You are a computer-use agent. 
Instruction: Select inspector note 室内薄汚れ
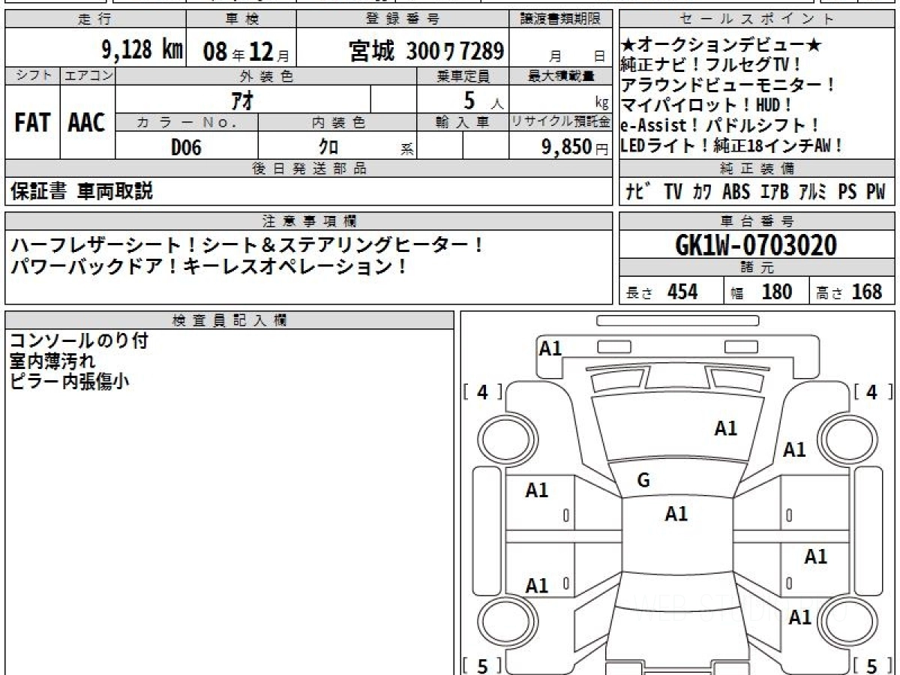pyautogui.click(x=52, y=361)
